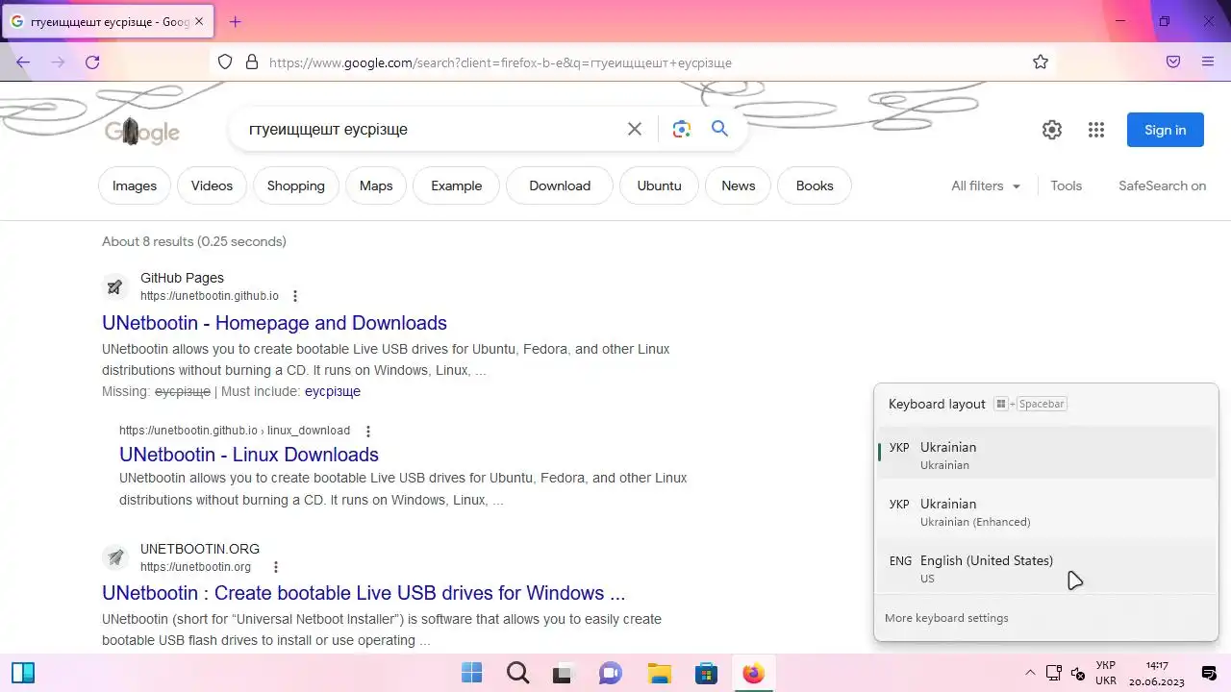Search by image with the camera lens icon
Screen dimensions: 1231x692
point(682,129)
